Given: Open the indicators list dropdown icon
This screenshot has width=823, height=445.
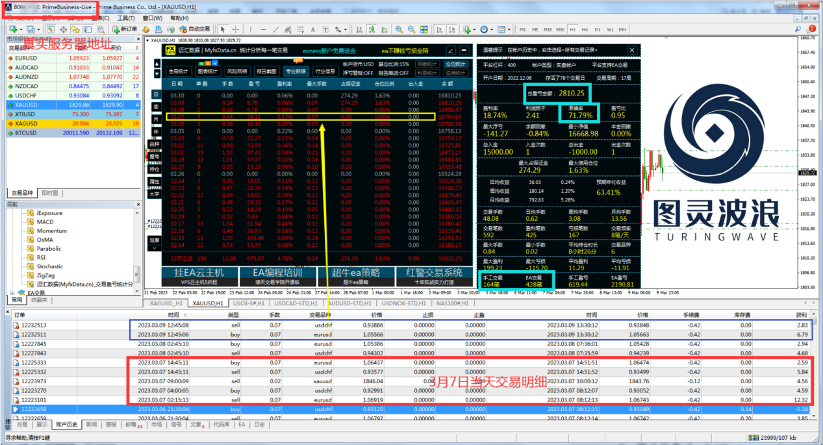Looking at the screenshot, I should click(469, 29).
